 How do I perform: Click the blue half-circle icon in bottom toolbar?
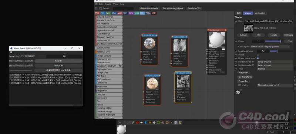pos(145,123)
